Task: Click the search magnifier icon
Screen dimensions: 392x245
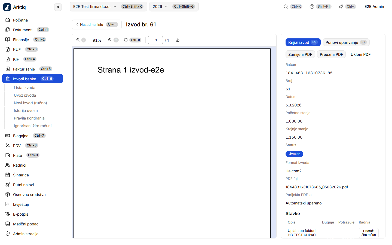Action: 286,7
